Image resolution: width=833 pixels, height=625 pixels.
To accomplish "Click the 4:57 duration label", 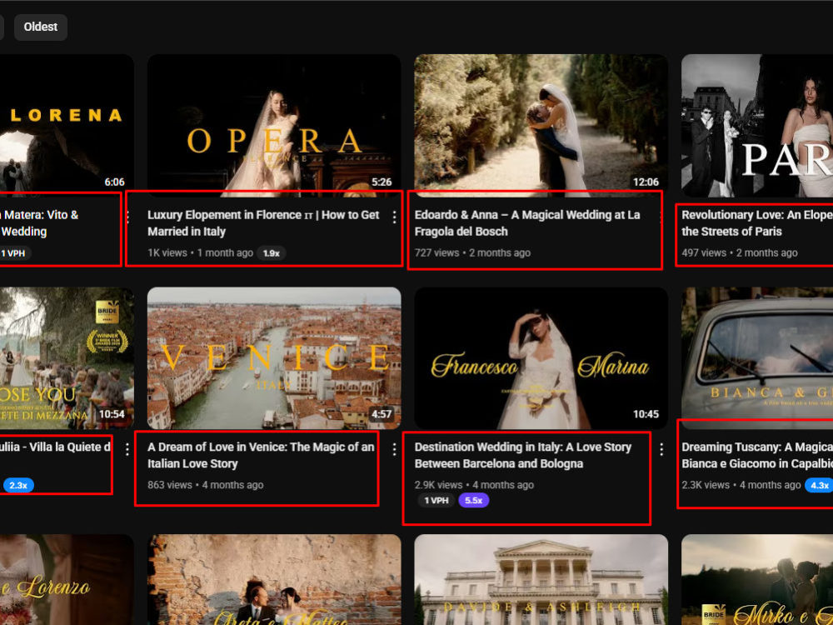I will (x=382, y=414).
